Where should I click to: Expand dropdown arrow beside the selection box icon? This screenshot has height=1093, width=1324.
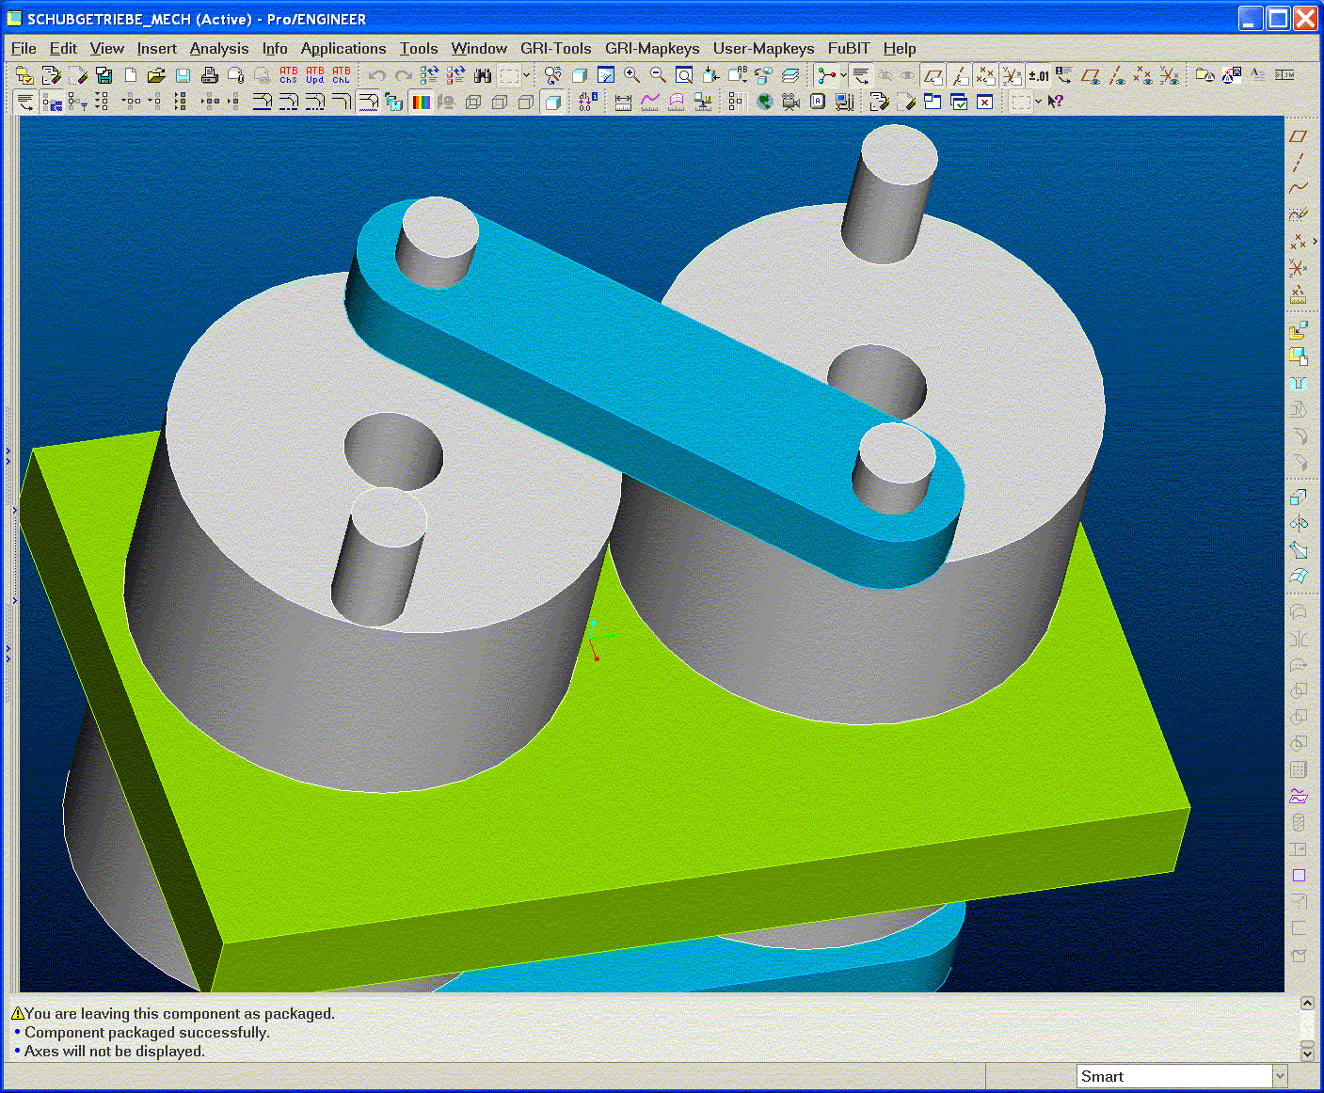[x=526, y=75]
